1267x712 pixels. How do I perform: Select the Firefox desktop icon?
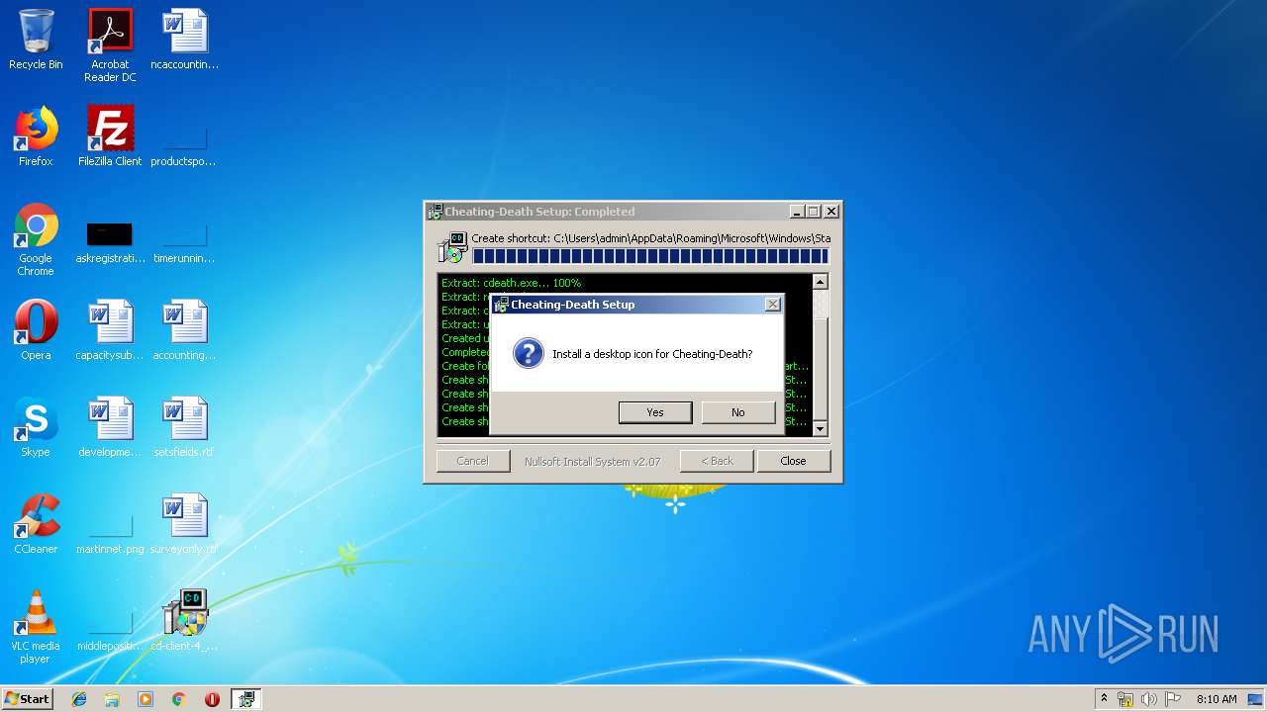coord(36,136)
